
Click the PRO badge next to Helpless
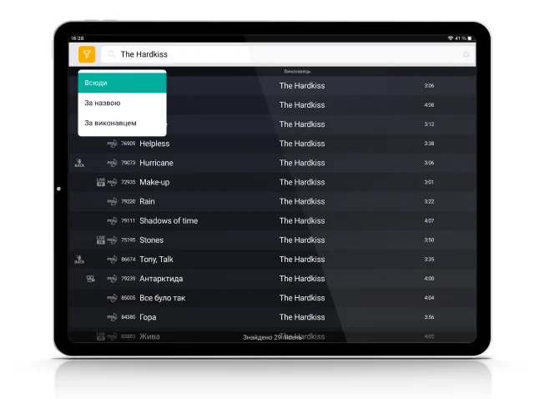[x=112, y=144]
